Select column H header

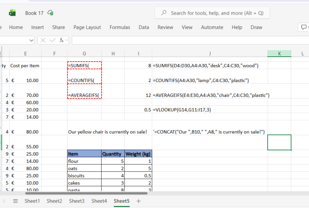pyautogui.click(x=113, y=54)
